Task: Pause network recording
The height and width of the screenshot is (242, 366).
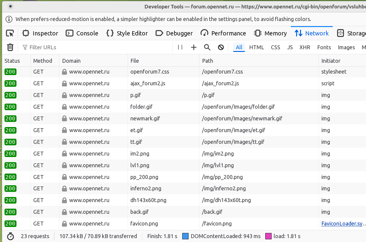Action: 180,47
